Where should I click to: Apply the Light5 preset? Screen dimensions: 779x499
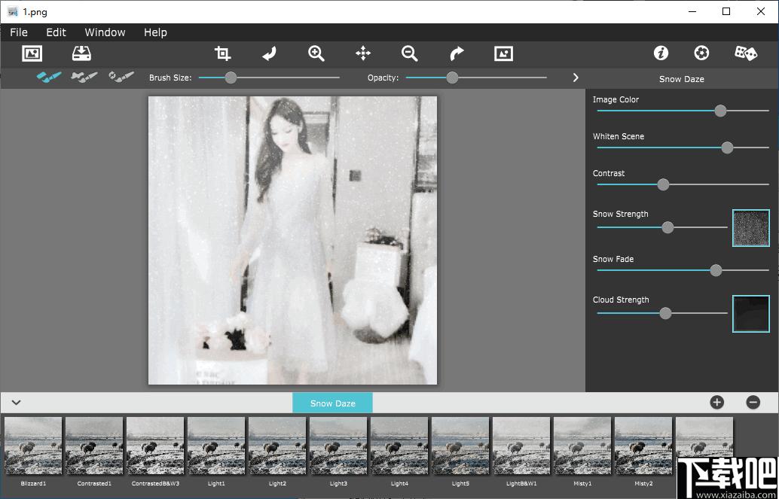click(x=460, y=446)
